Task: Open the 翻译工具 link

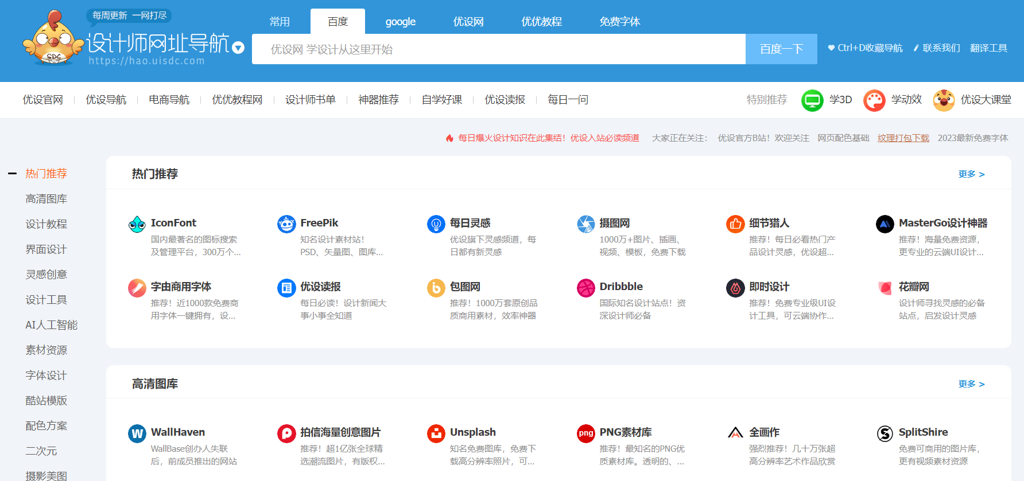Action: 988,48
